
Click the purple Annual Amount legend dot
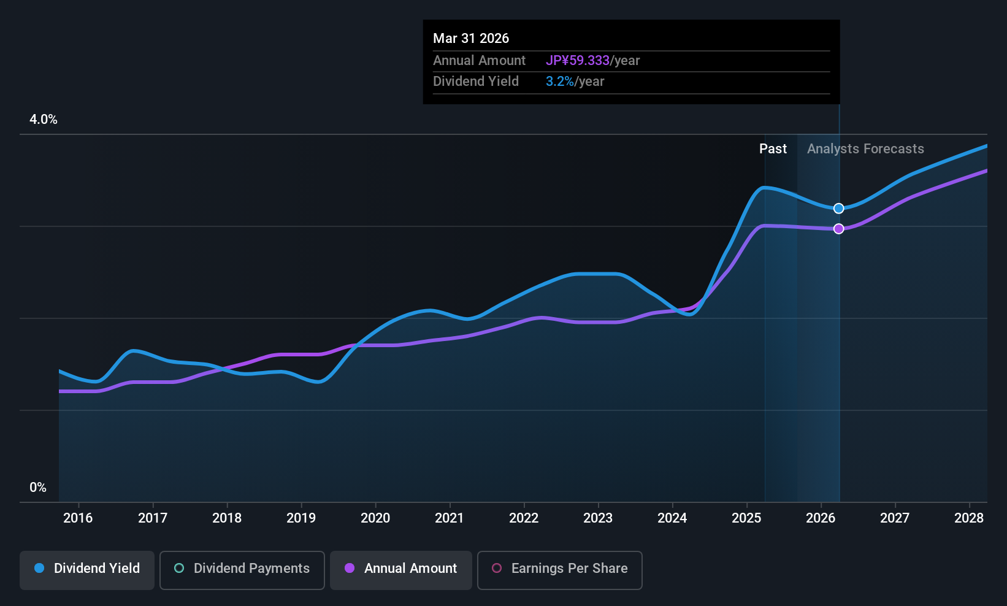point(350,568)
